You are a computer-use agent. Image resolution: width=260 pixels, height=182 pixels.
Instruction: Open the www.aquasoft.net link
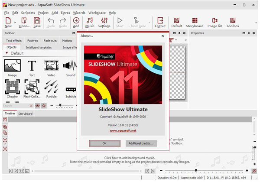pos(123,130)
